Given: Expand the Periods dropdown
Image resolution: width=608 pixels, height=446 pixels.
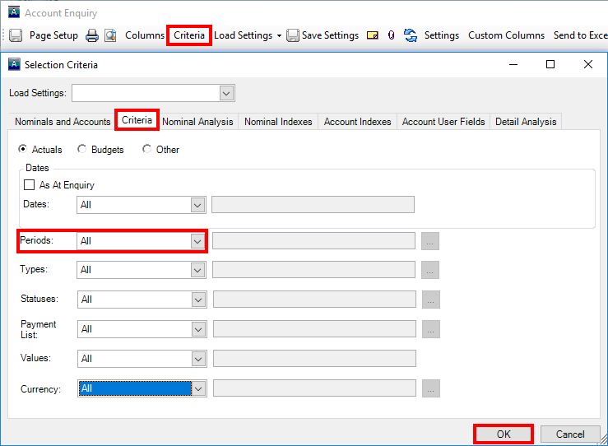Looking at the screenshot, I should (197, 241).
